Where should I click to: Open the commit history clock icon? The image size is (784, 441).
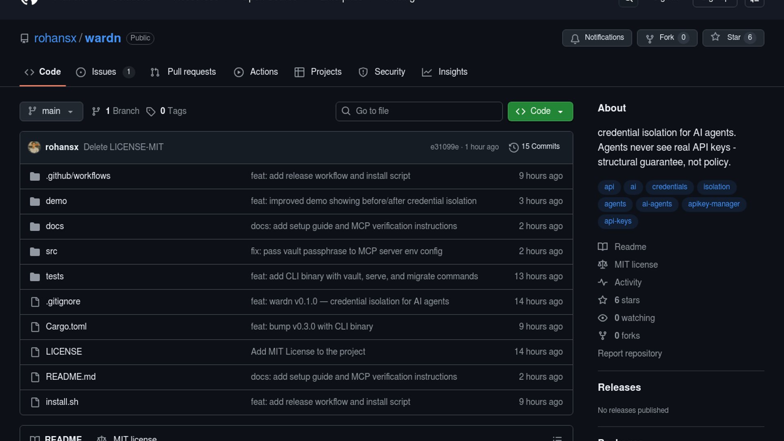pyautogui.click(x=513, y=147)
